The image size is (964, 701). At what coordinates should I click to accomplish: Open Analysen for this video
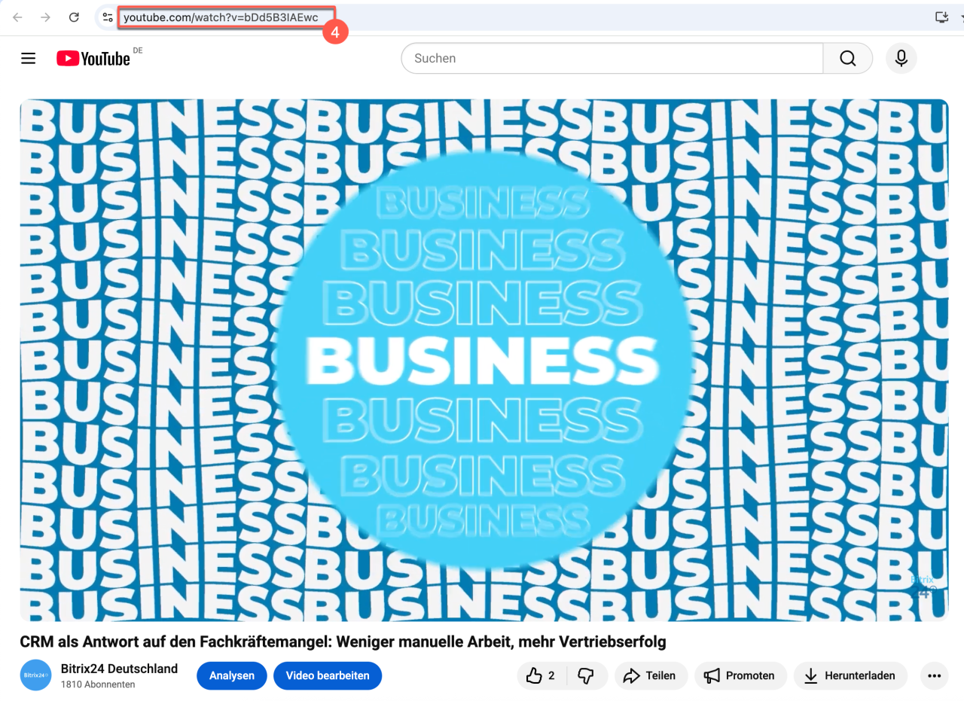pos(232,675)
